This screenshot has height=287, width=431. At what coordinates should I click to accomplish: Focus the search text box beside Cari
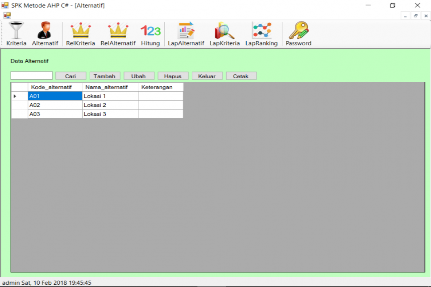click(x=32, y=76)
